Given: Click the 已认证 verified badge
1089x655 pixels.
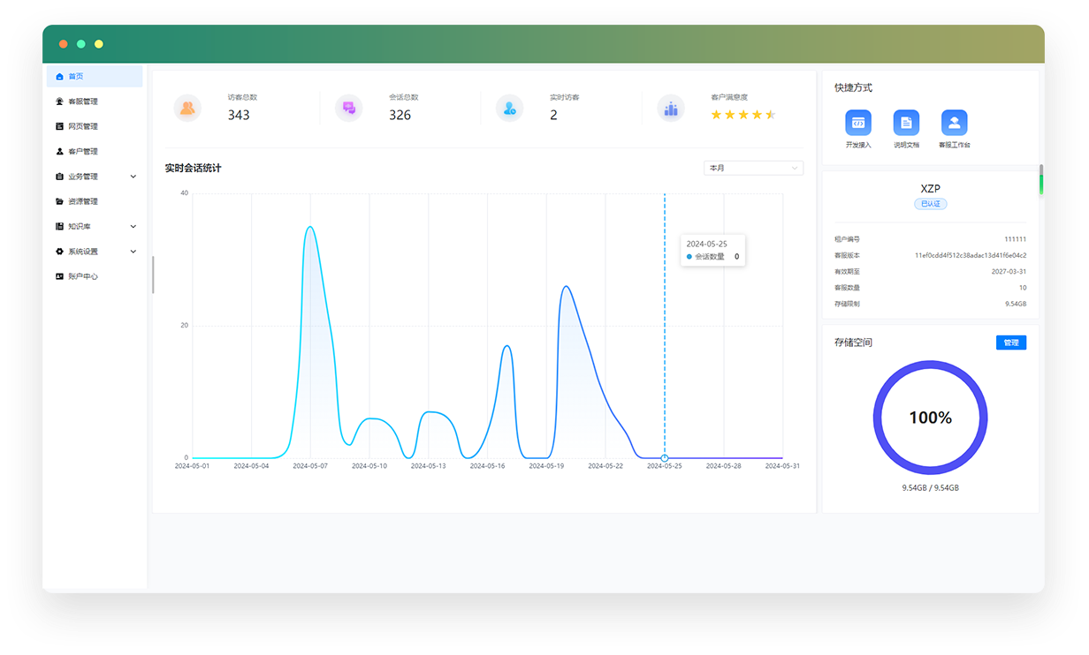Looking at the screenshot, I should 930,204.
